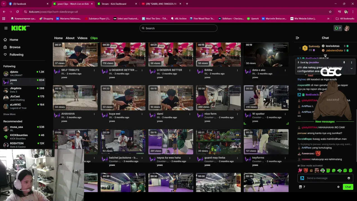This screenshot has width=357, height=201.
Task: Click the Send a message field
Action: click(x=325, y=178)
